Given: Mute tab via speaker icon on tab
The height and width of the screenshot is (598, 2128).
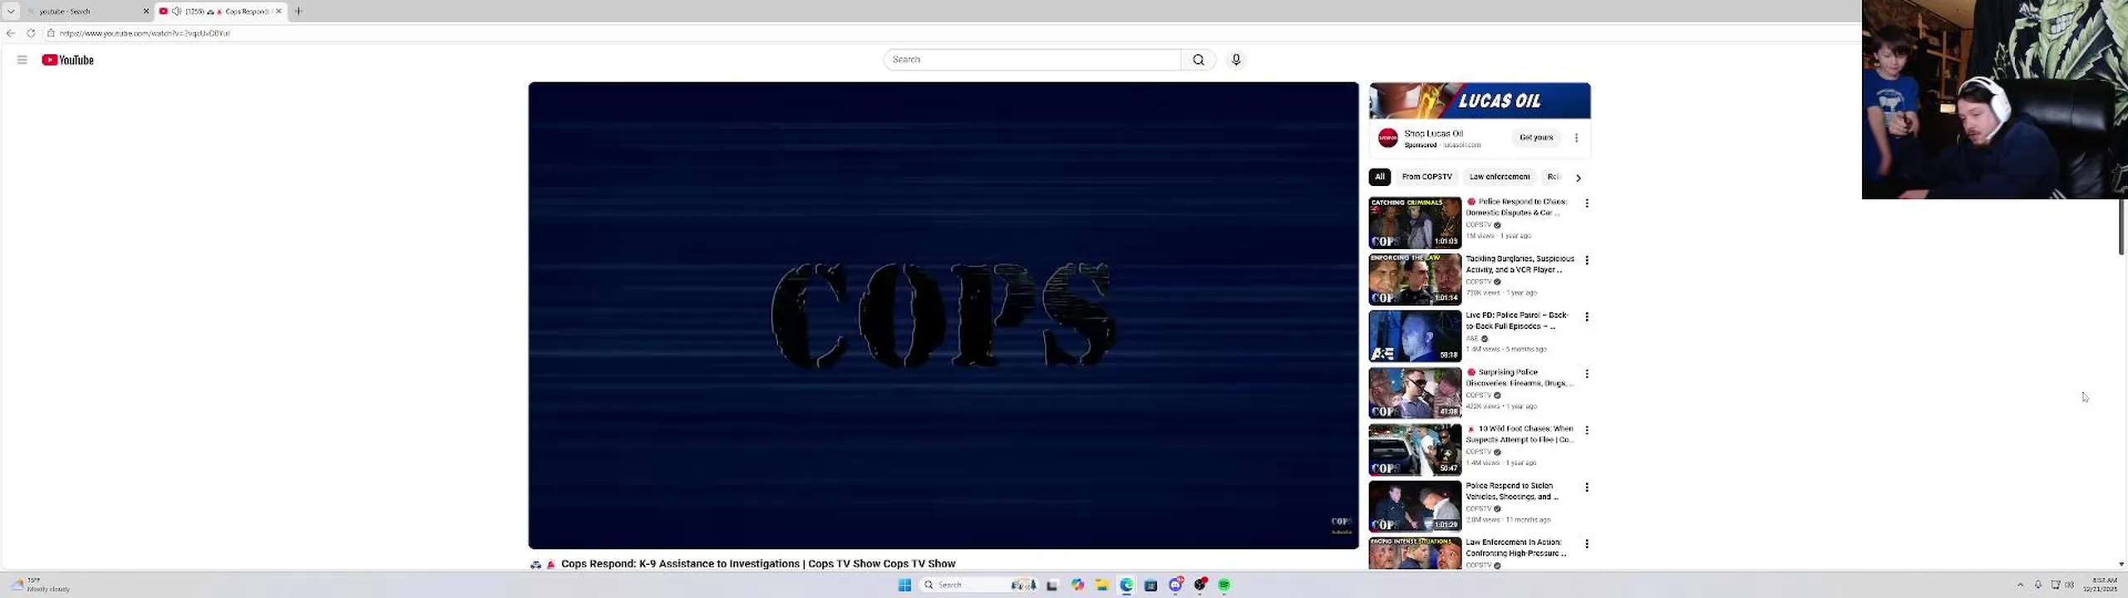Looking at the screenshot, I should pos(176,11).
